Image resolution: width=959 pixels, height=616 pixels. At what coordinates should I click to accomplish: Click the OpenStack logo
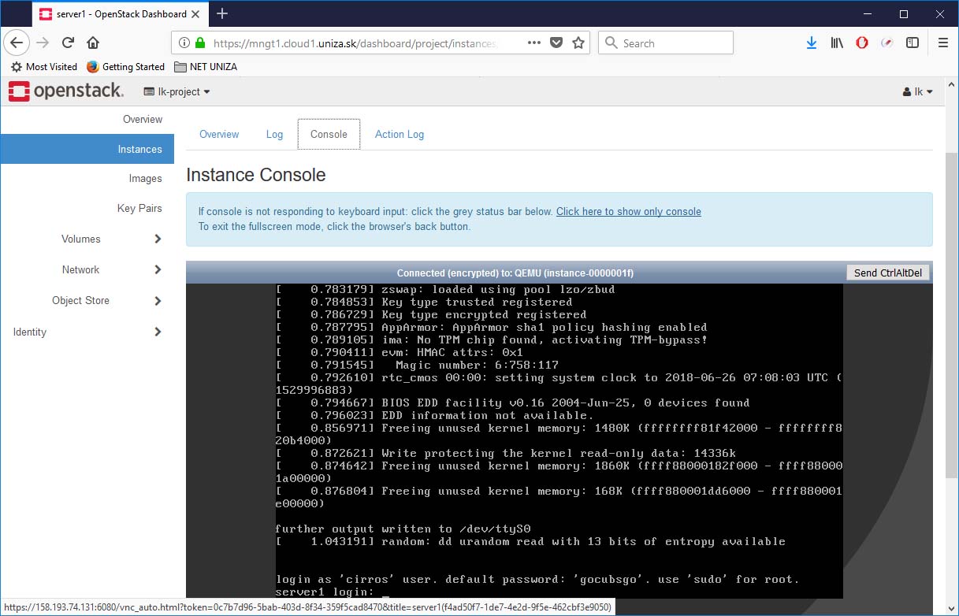pyautogui.click(x=66, y=91)
